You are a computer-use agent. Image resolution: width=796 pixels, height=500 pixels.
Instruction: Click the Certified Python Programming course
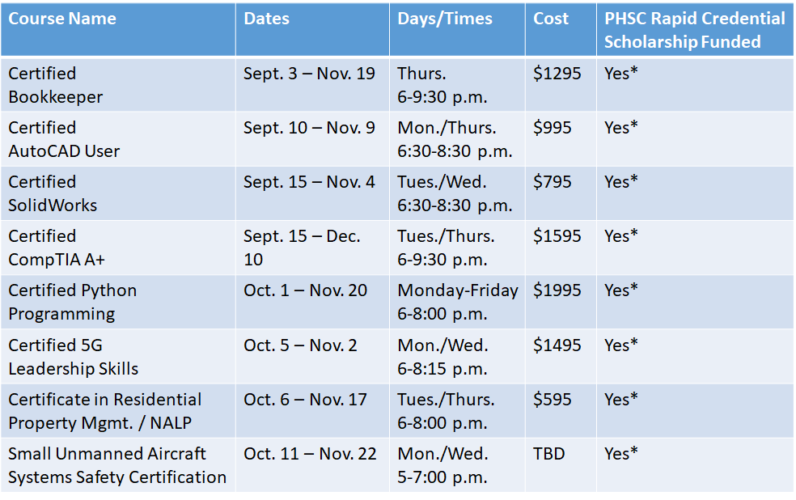point(72,302)
